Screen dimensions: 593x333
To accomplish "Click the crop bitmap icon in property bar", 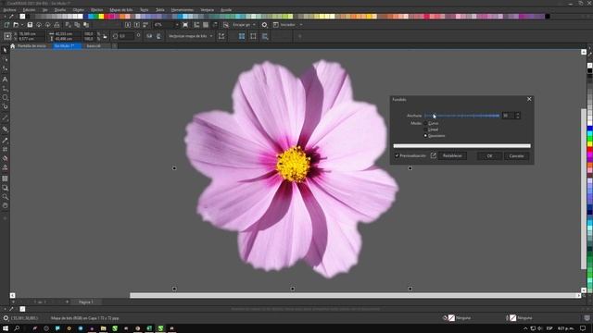I will pyautogui.click(x=253, y=36).
